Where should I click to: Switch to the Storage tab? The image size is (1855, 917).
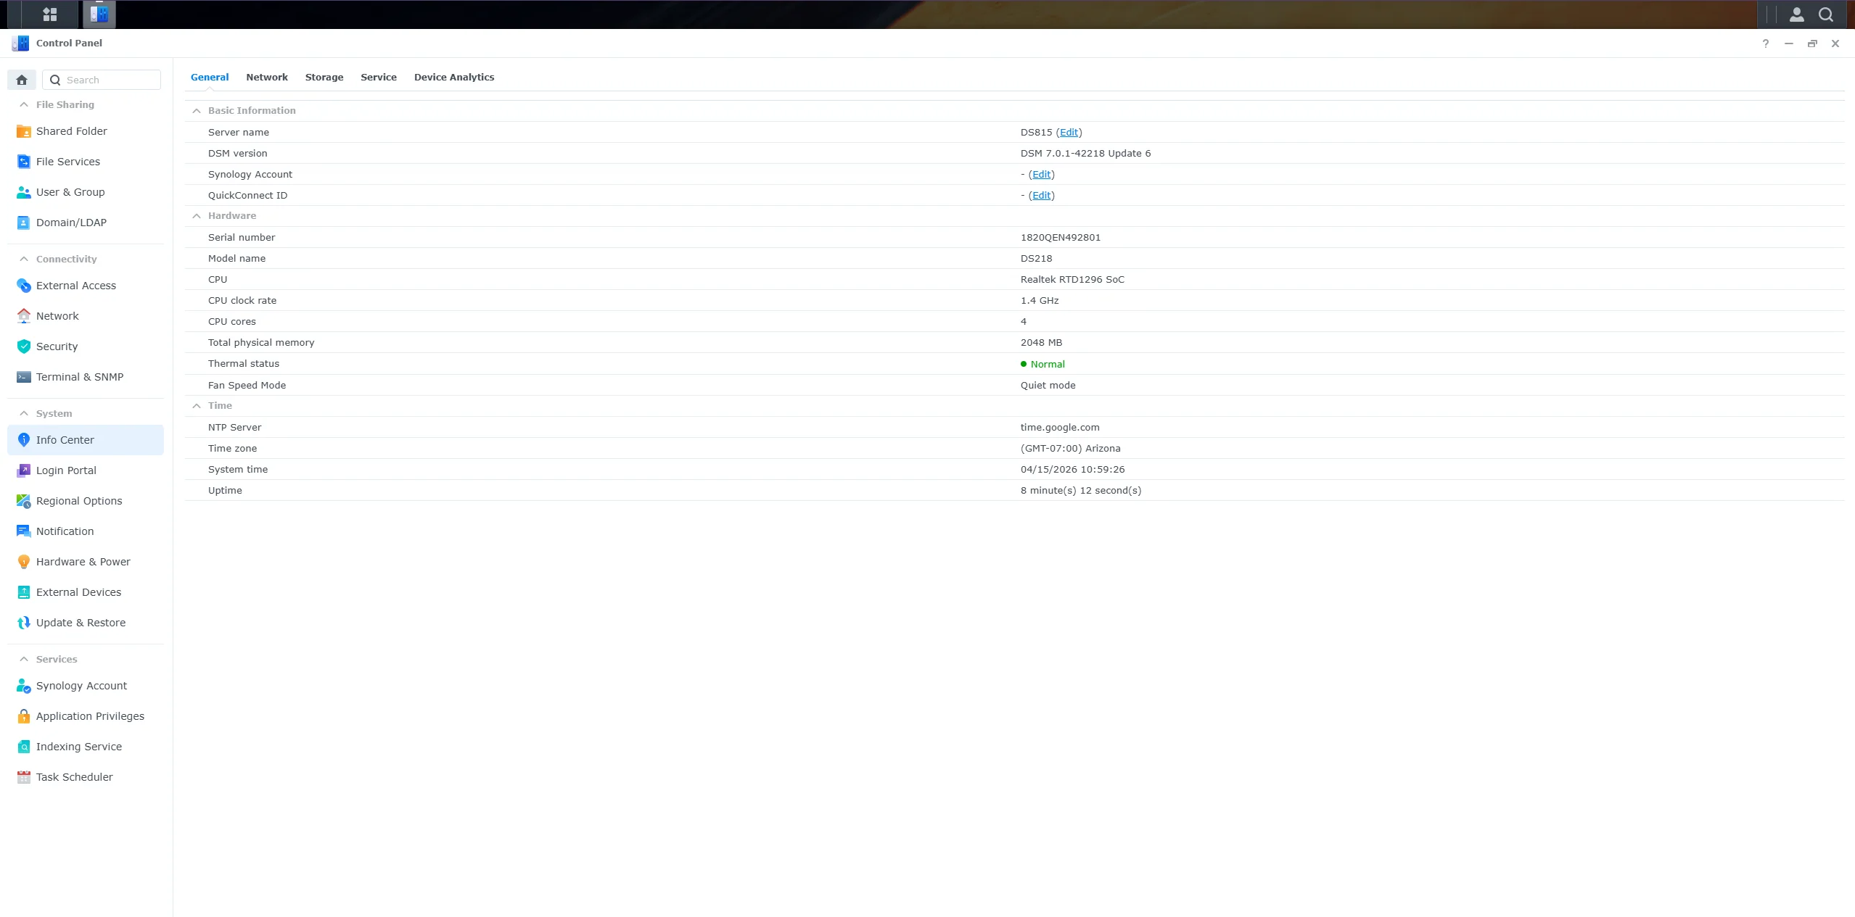324,77
